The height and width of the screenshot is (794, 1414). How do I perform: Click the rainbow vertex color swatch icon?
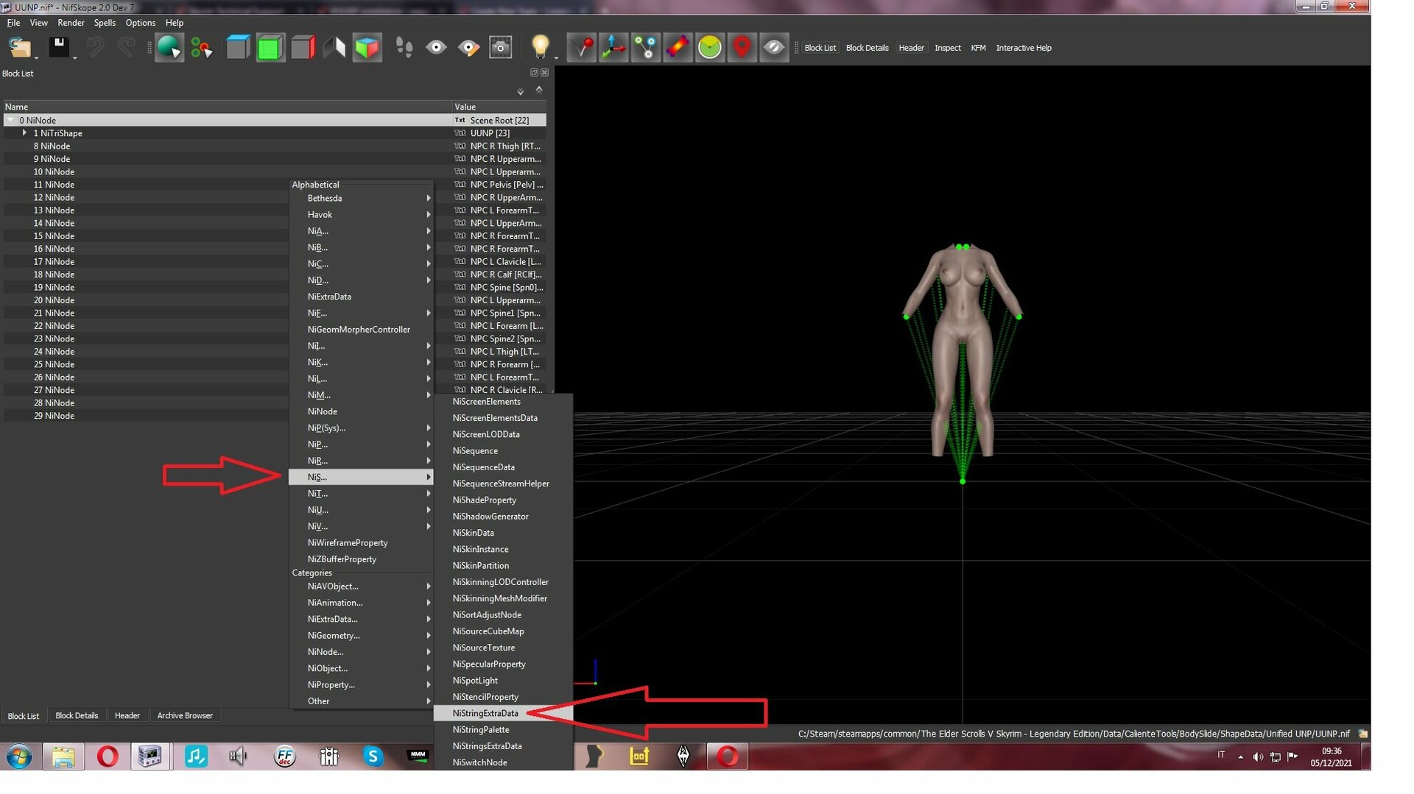(x=678, y=48)
